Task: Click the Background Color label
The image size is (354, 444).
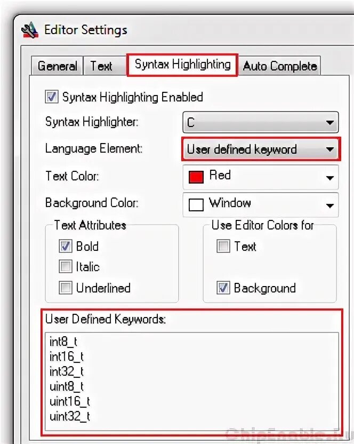Action: [x=92, y=203]
